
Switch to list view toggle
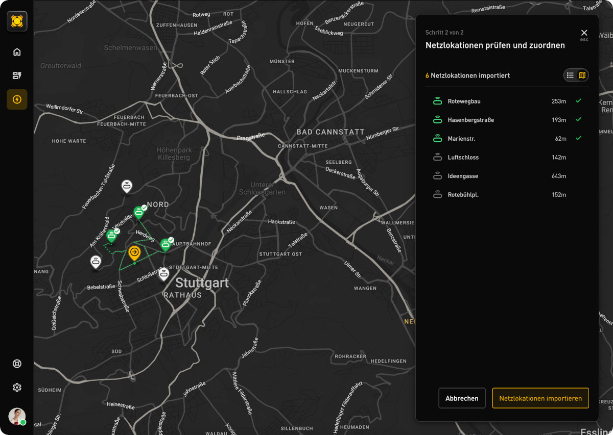pos(570,75)
